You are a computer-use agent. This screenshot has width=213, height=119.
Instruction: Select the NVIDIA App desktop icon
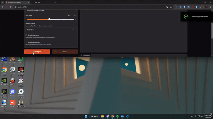(4, 82)
